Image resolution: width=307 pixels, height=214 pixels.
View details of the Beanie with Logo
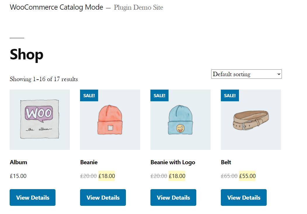173,197
